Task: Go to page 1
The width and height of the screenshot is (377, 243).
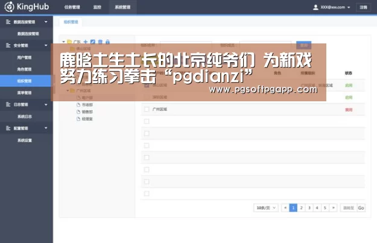Action: [x=293, y=207]
